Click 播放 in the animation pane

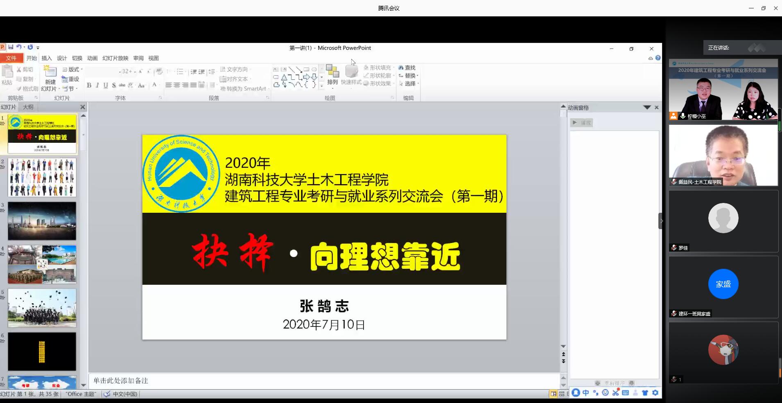[x=581, y=122]
